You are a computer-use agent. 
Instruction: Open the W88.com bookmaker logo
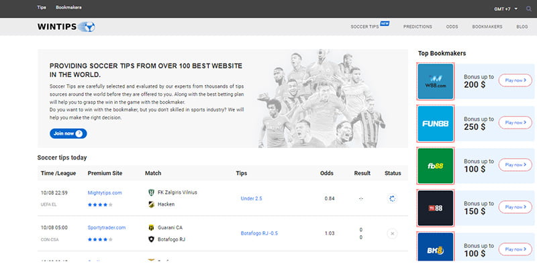pos(436,81)
